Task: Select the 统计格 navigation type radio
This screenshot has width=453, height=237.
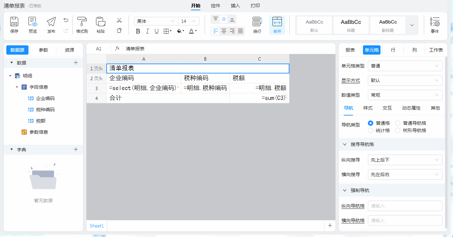Action: [x=371, y=130]
